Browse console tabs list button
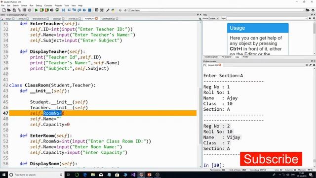The height and width of the screenshot is (178, 316). (x=204, y=65)
